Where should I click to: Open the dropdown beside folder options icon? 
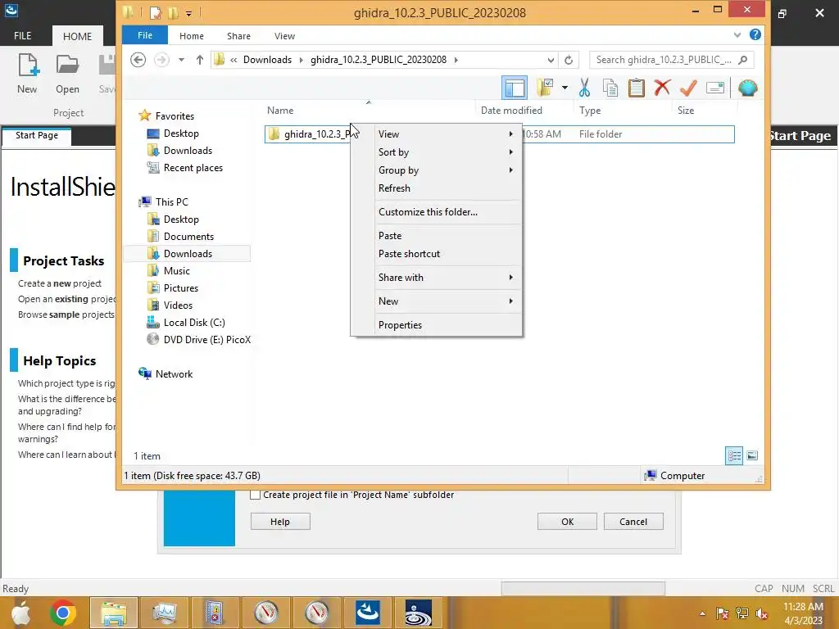click(x=565, y=88)
